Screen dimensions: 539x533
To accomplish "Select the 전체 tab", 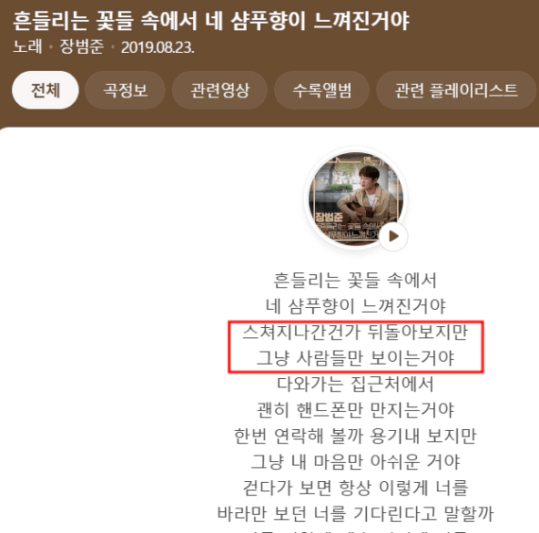I will point(46,90).
